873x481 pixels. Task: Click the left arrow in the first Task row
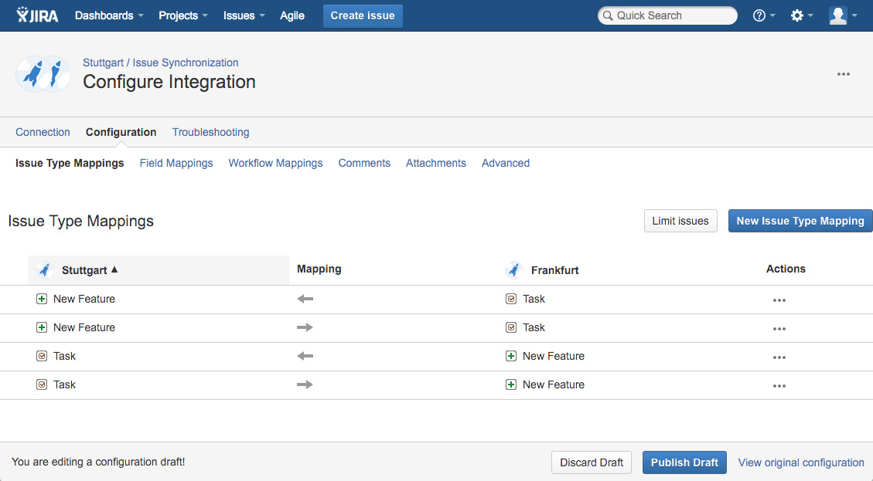(305, 356)
